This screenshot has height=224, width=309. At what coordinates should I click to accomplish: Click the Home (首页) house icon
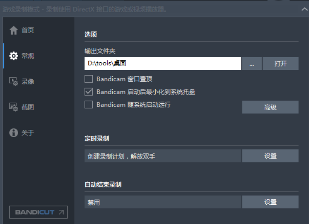pyautogui.click(x=14, y=30)
